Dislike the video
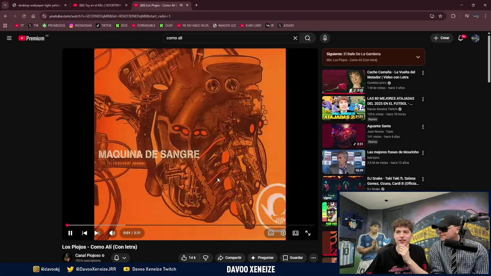491x276 pixels. pos(206,258)
